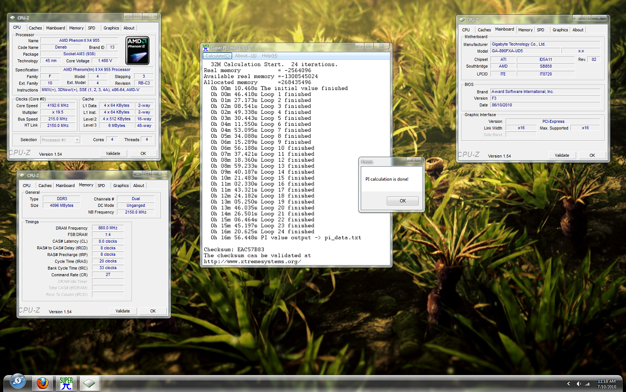Click OK in Memory tab window
Image resolution: width=626 pixels, height=392 pixels.
pos(153,311)
